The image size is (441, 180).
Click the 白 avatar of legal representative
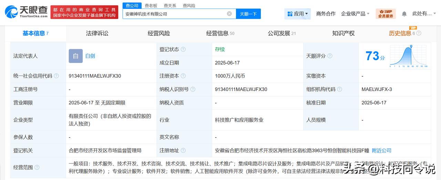click(x=75, y=56)
